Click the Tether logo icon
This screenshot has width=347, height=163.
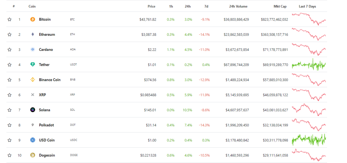click(x=33, y=64)
